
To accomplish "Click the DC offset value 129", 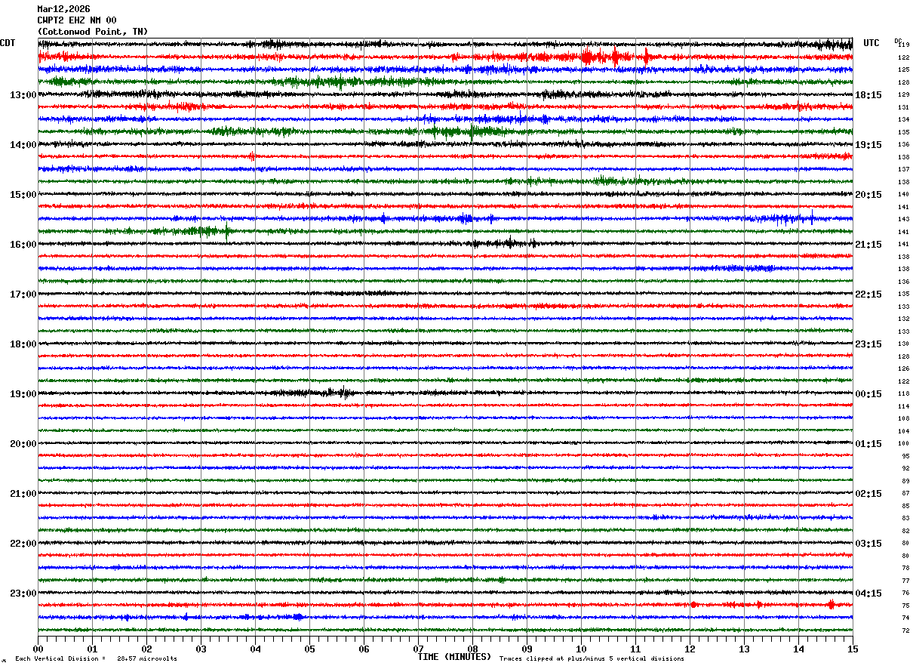I will [904, 95].
